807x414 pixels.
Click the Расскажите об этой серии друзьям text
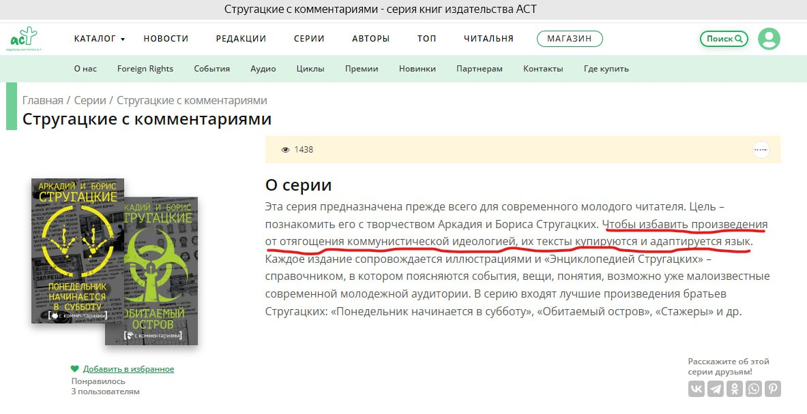(x=729, y=366)
